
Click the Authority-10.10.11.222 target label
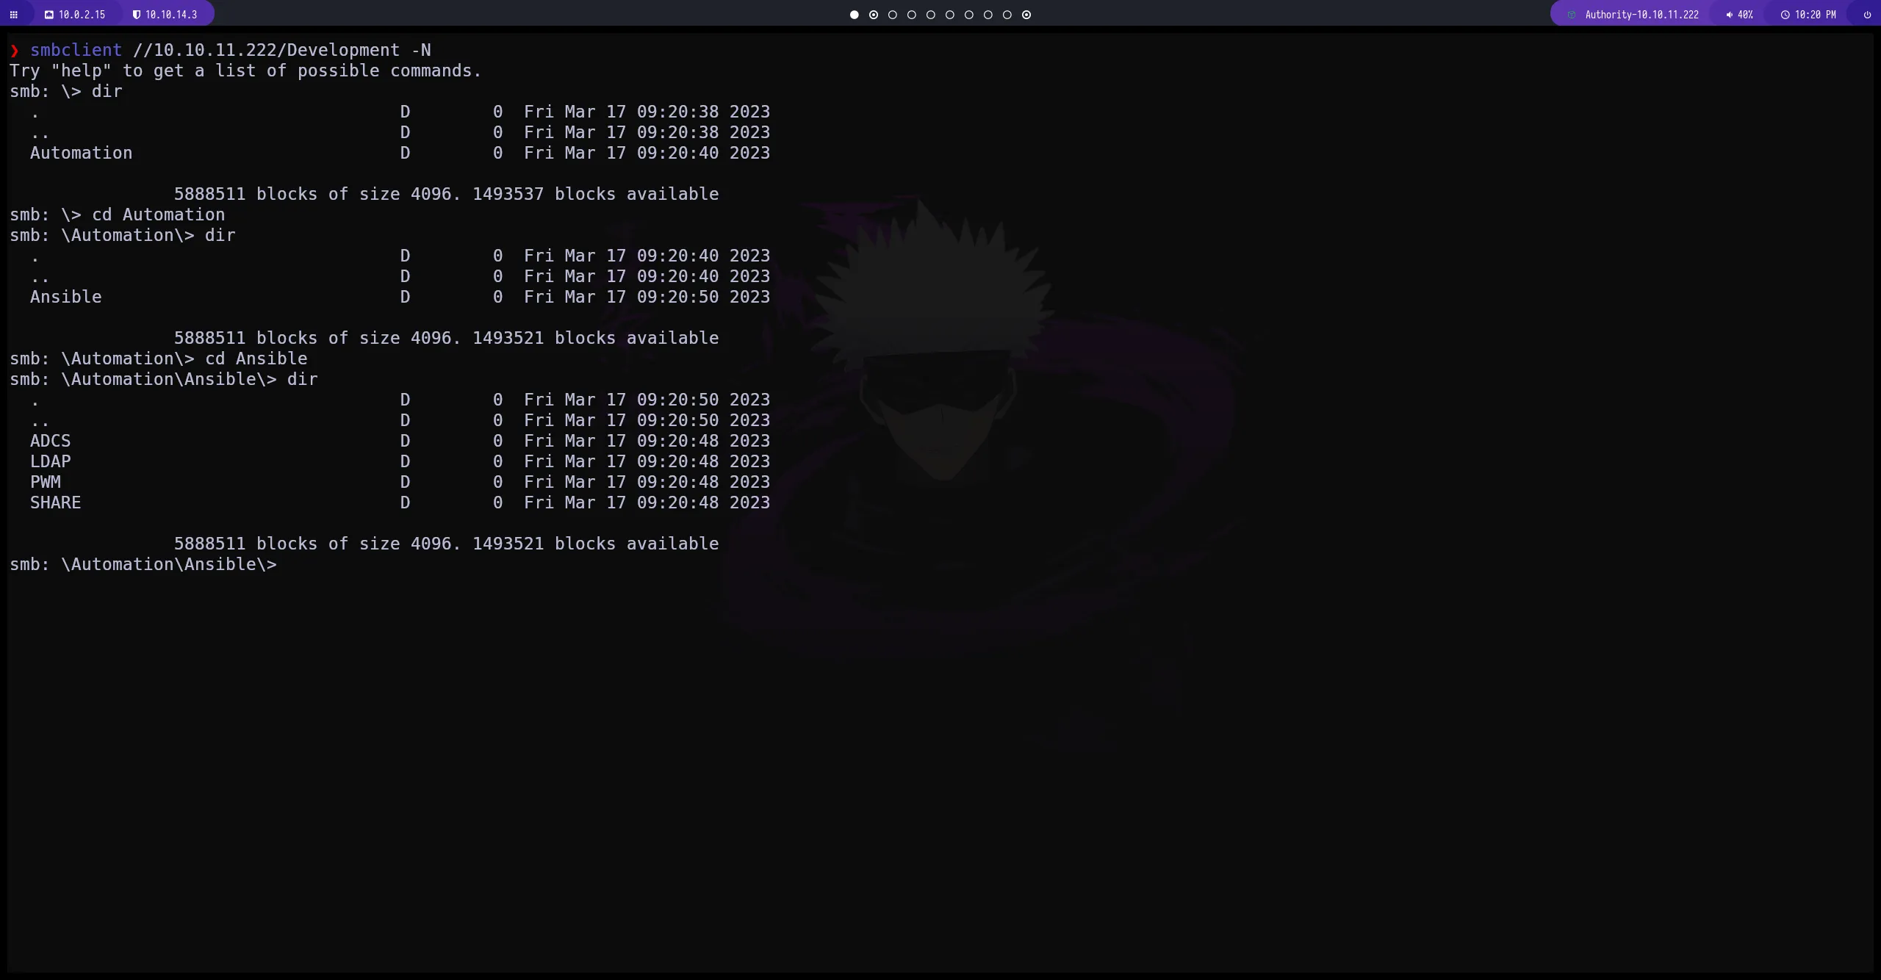coord(1641,15)
